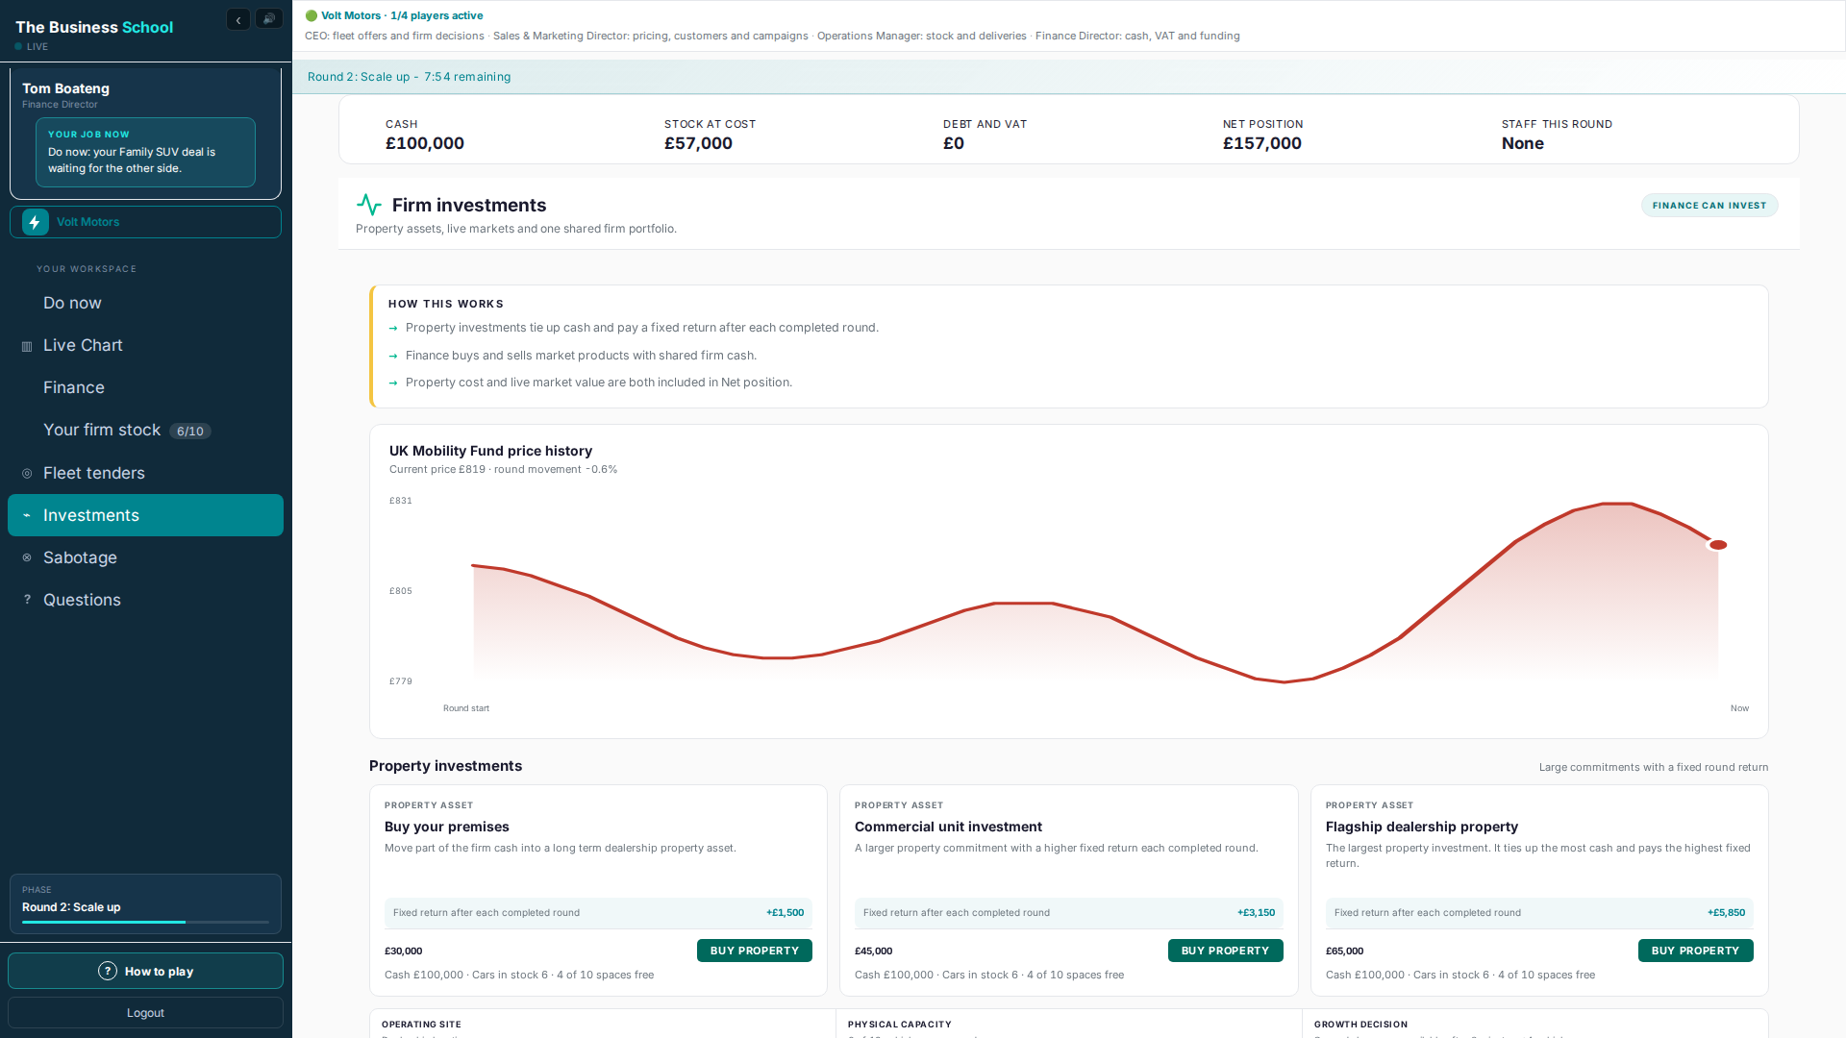Click the Staff this round None value
This screenshot has height=1038, width=1846.
click(x=1523, y=143)
